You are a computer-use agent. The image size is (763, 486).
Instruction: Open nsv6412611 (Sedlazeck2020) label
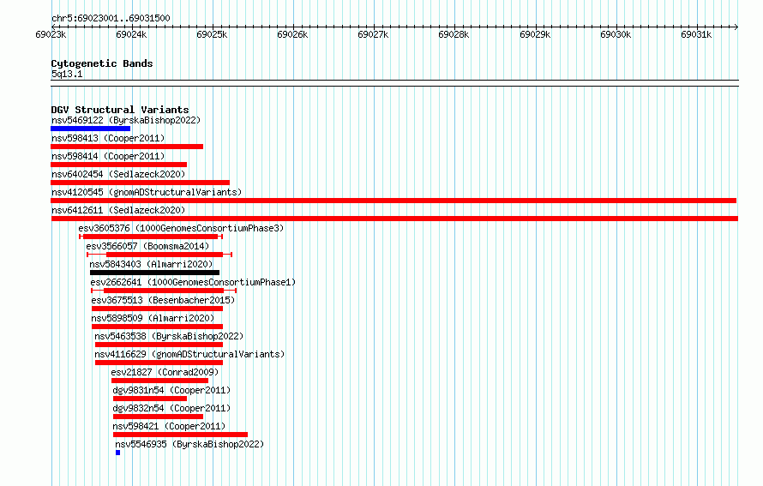(118, 210)
